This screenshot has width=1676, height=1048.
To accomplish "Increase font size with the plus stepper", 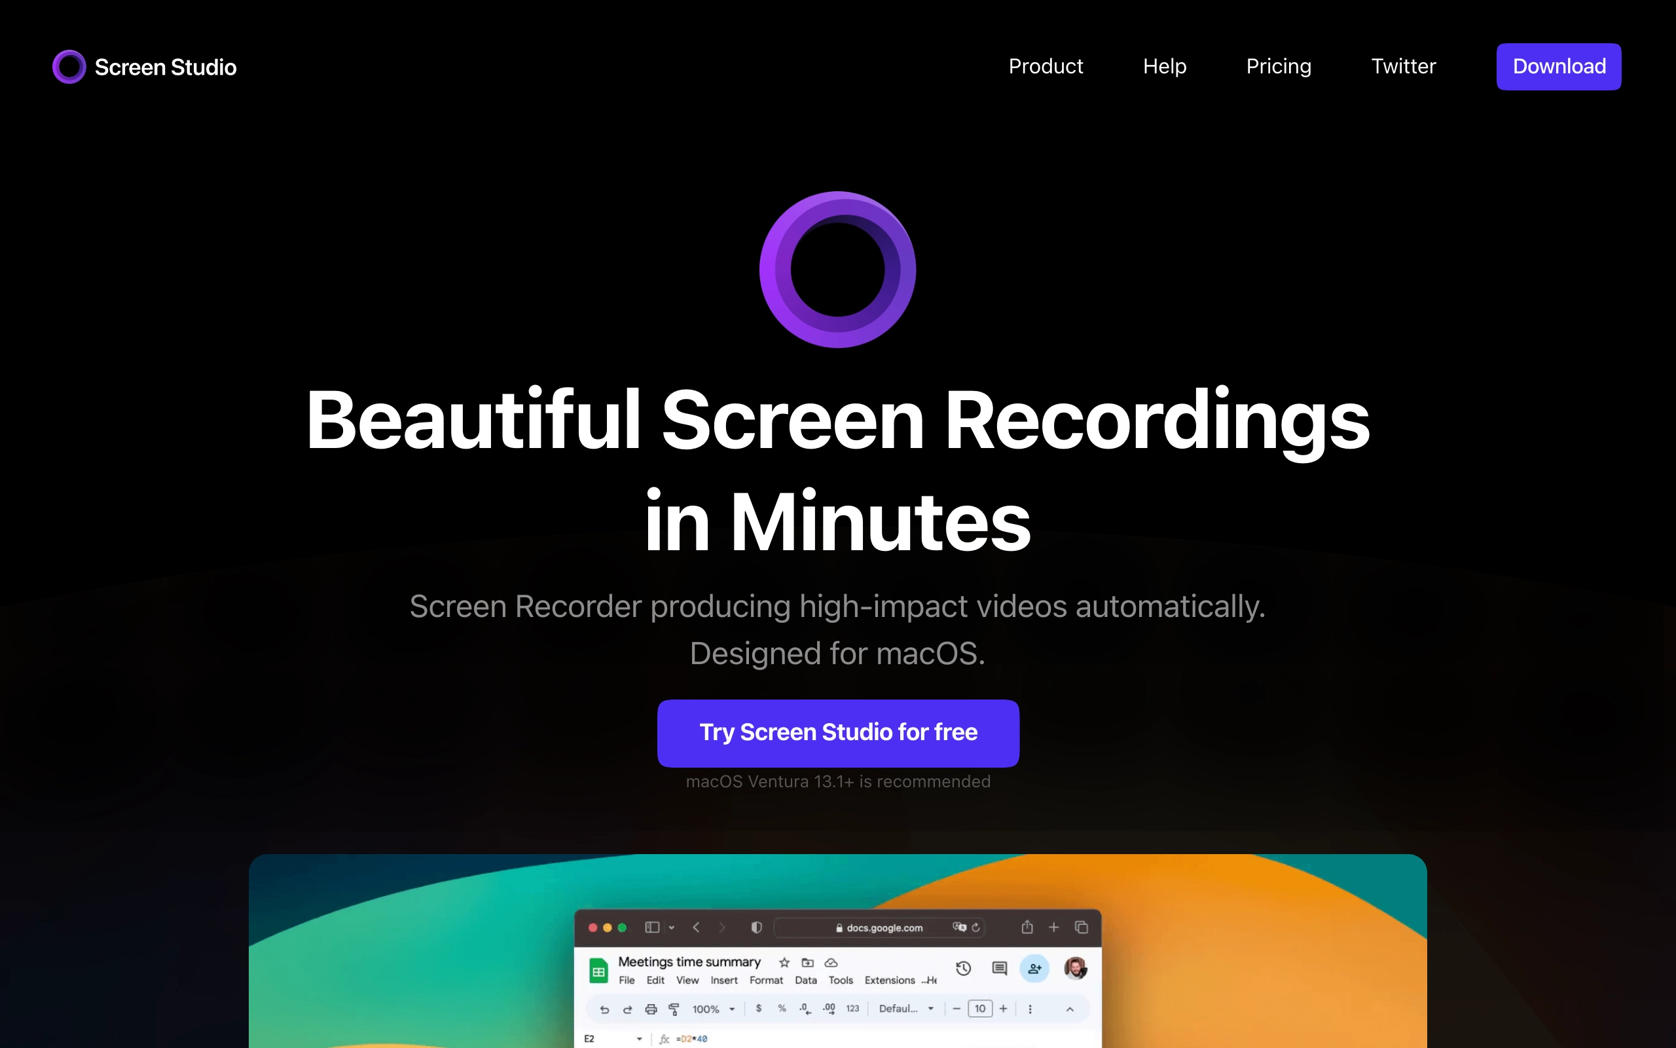I will pos(1004,1009).
